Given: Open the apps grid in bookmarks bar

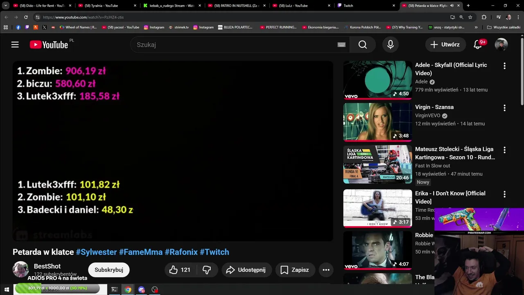Looking at the screenshot, I should pyautogui.click(x=6, y=27).
